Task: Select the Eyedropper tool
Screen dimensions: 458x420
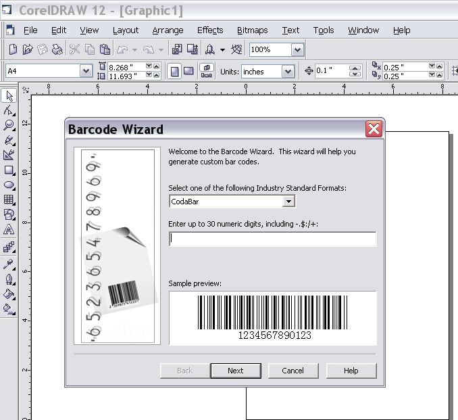Action: 9,264
